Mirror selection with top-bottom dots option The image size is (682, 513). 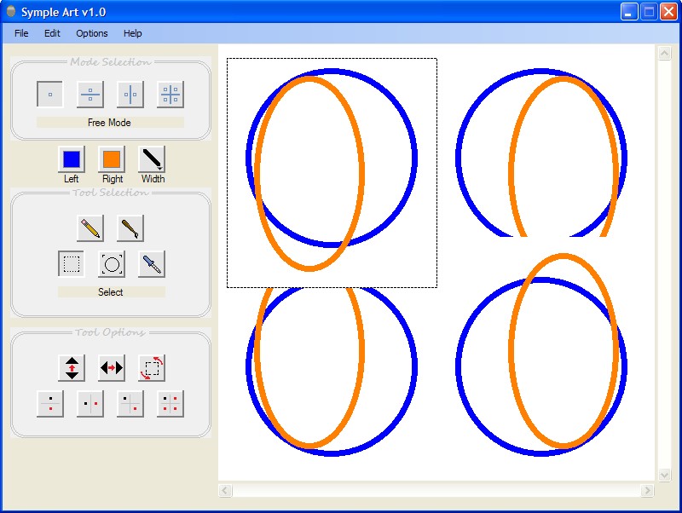pos(50,403)
